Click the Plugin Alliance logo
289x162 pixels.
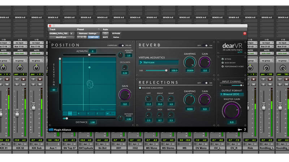pos(60,130)
